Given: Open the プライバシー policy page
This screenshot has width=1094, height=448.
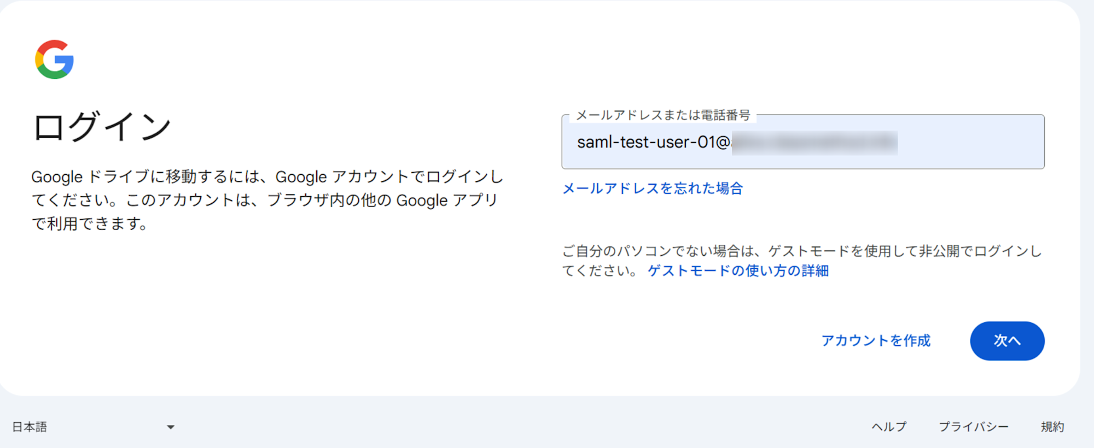Looking at the screenshot, I should [974, 427].
